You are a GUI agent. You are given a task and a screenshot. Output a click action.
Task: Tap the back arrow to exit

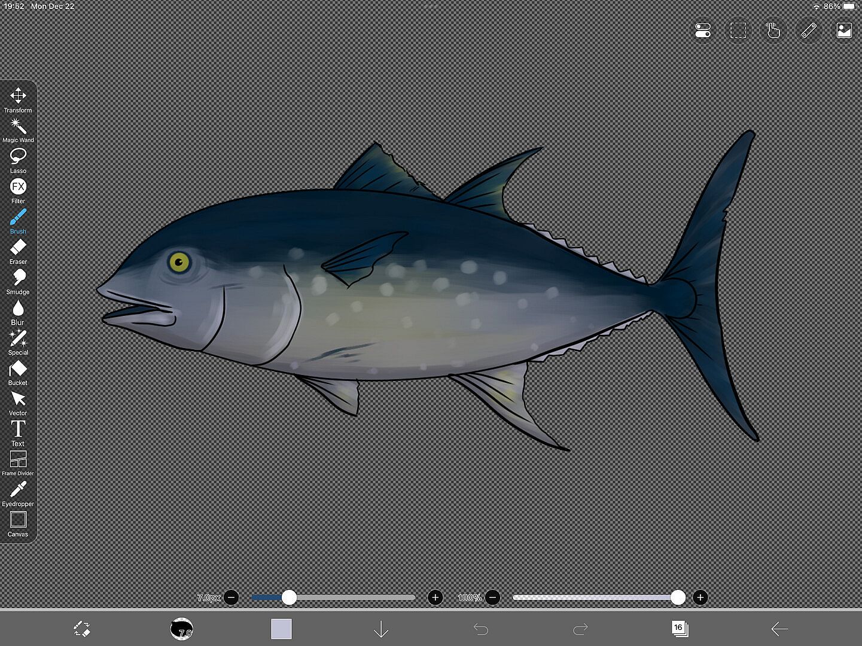coord(779,629)
